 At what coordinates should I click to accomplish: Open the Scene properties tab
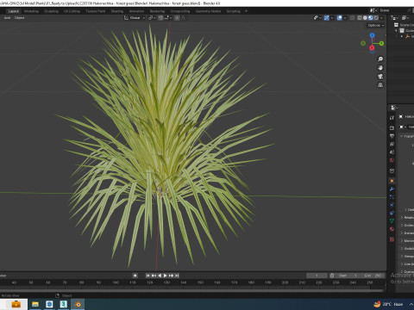[392, 152]
